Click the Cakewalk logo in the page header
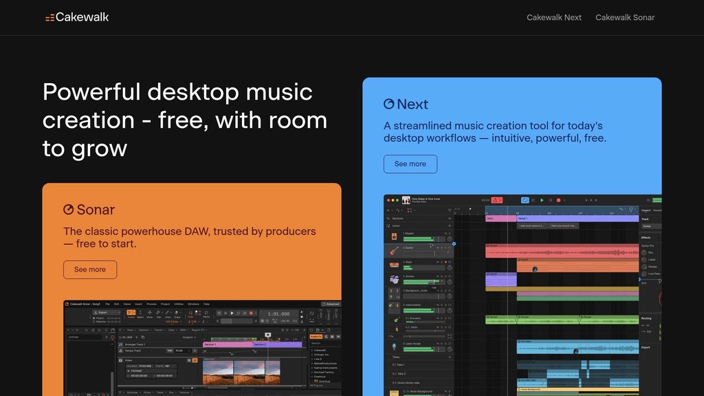This screenshot has width=704, height=396. pos(76,16)
